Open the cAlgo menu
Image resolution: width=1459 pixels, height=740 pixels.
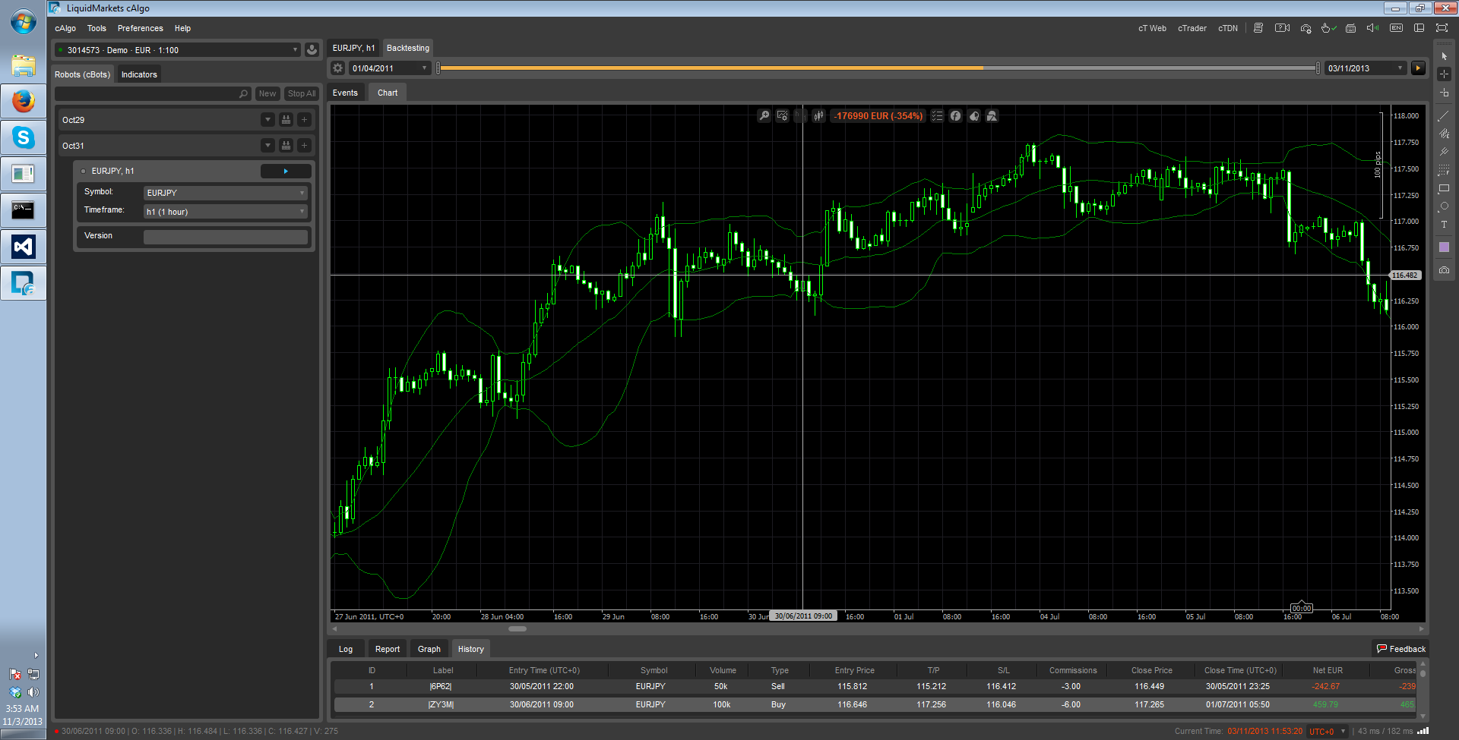point(65,28)
